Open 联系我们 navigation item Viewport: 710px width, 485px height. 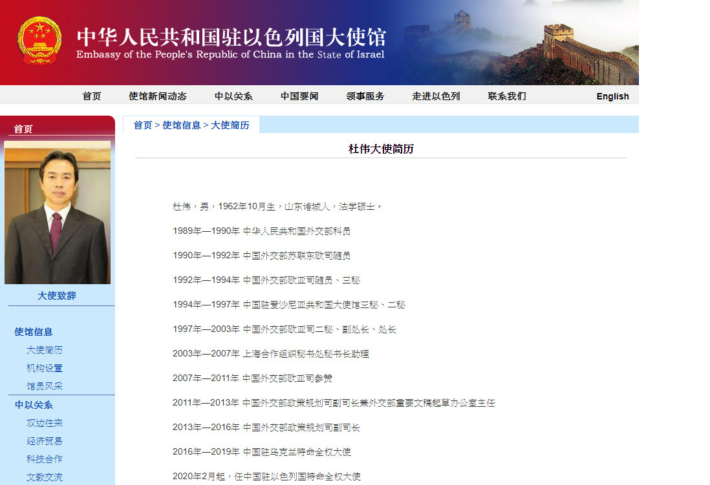pos(507,96)
